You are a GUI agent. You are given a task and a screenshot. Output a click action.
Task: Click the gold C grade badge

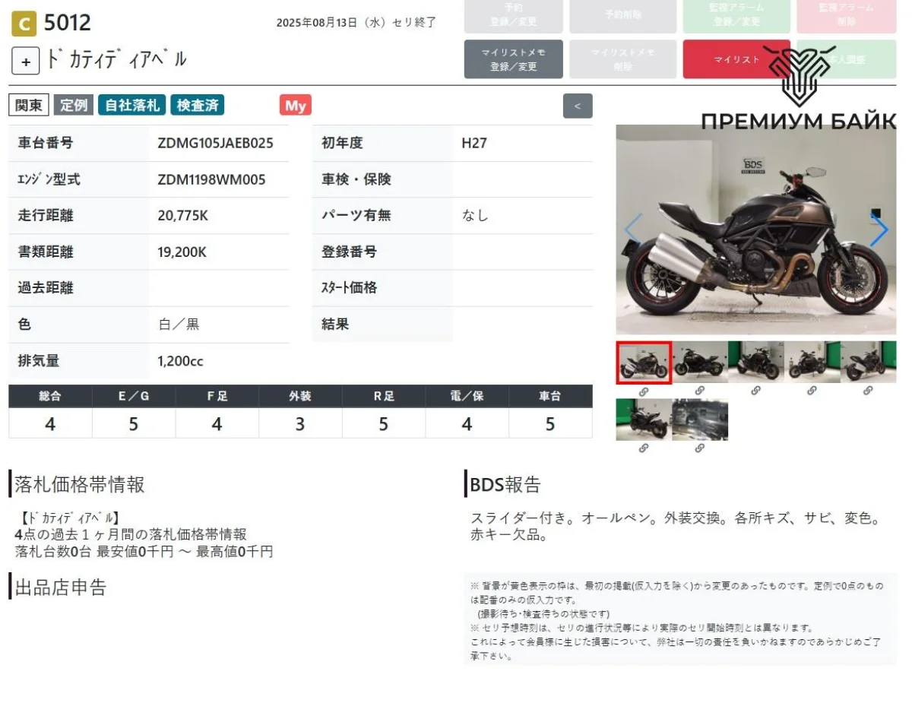[x=24, y=24]
